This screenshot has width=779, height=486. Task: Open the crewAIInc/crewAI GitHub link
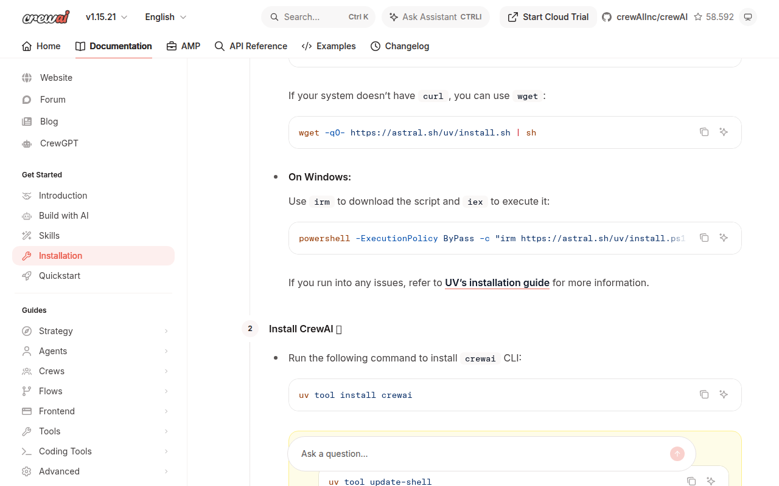point(645,17)
